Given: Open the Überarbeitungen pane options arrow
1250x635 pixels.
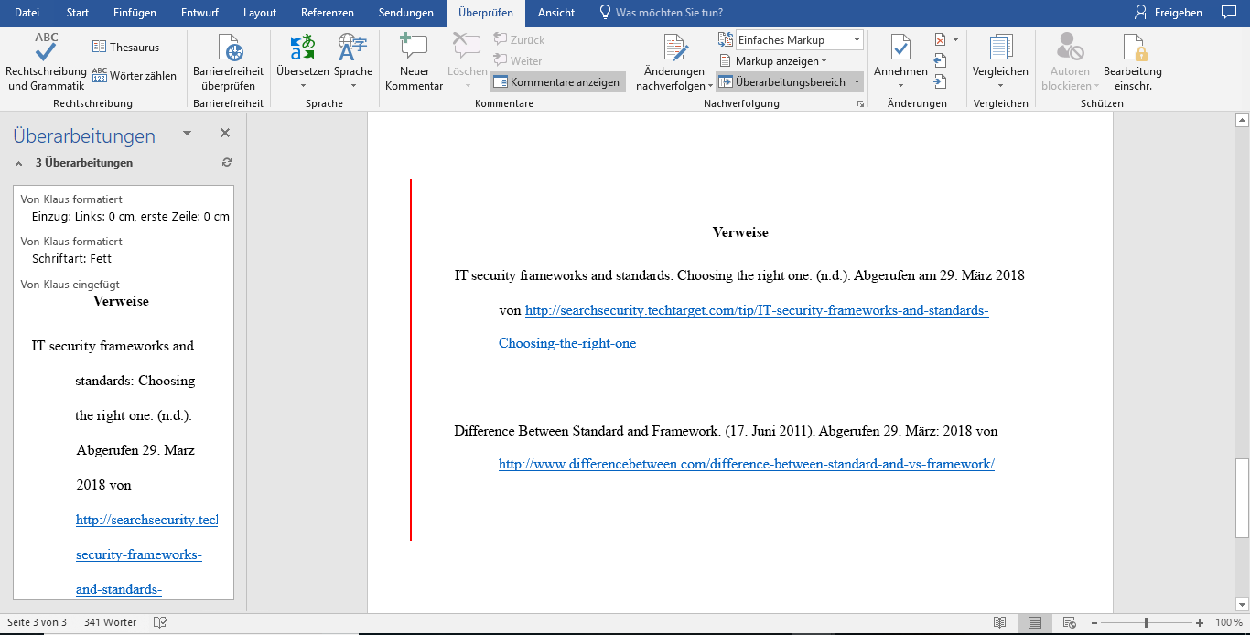Looking at the screenshot, I should click(188, 134).
